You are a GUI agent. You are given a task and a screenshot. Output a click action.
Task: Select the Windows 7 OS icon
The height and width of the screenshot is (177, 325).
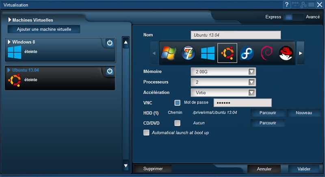tap(188, 53)
